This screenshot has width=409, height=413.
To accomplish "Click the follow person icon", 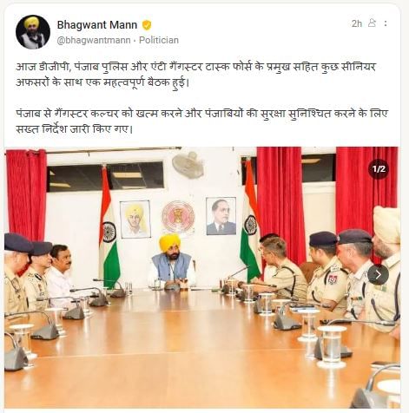I will [372, 23].
